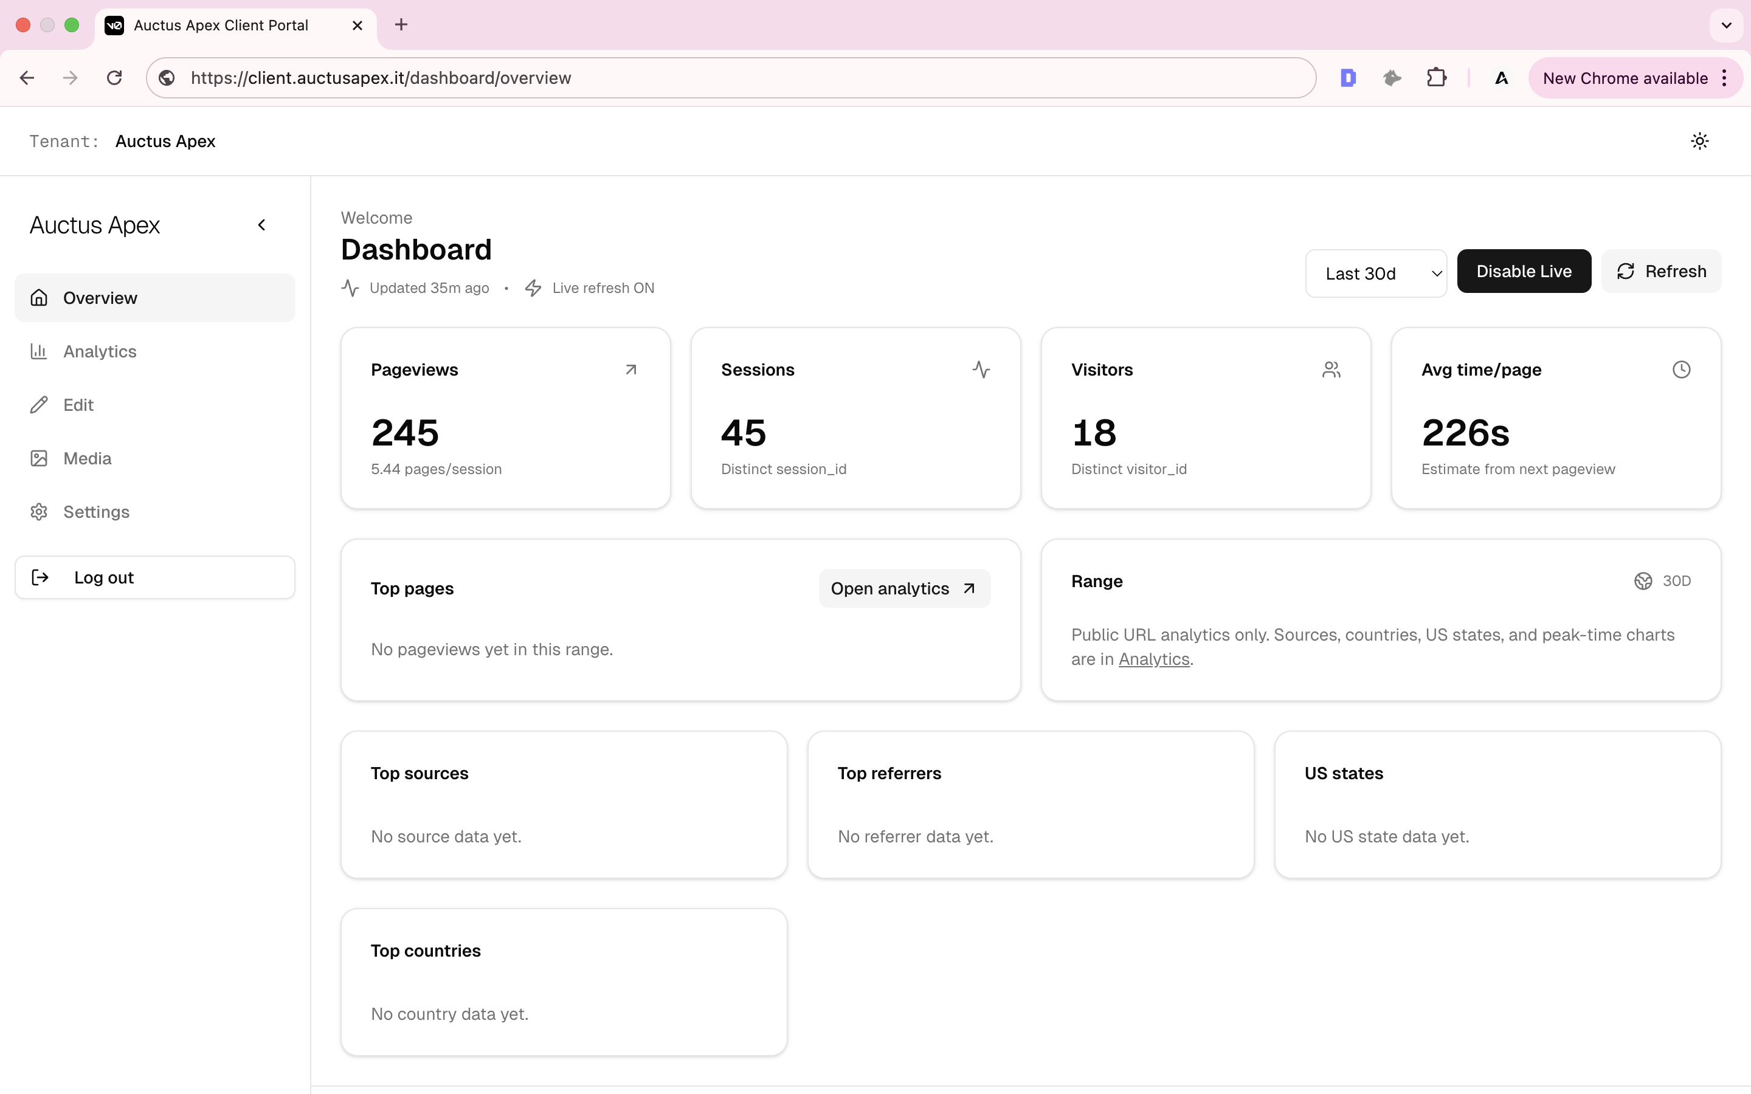1751x1094 pixels.
Task: Click the people icon on Visitors card
Action: point(1331,370)
